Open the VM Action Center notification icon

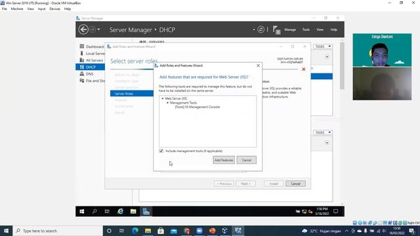pyautogui.click(x=335, y=211)
